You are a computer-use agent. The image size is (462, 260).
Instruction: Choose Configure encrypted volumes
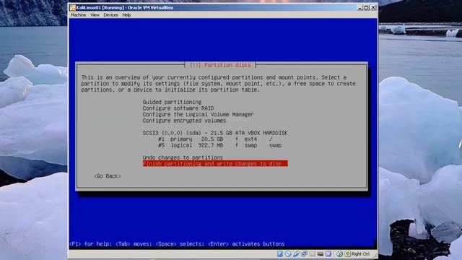(185, 121)
